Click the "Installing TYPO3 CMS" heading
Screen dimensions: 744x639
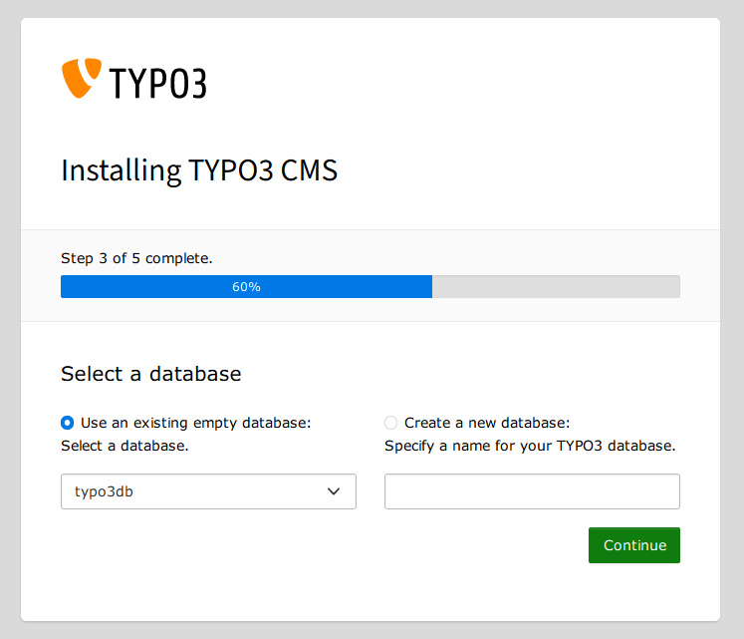pos(199,170)
